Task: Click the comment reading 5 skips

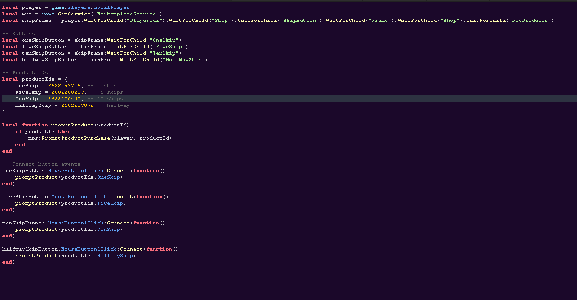Action: [106, 92]
